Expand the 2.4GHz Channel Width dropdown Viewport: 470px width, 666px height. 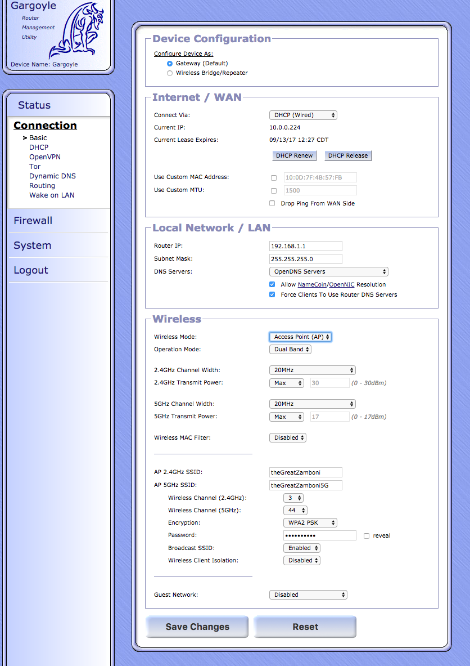tap(313, 370)
